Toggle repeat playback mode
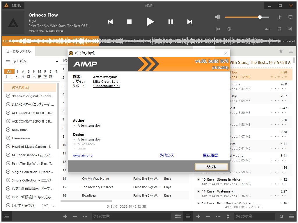This screenshot has width=298, height=223. click(279, 29)
